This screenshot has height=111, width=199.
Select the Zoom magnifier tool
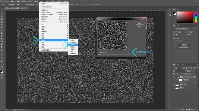2,64
